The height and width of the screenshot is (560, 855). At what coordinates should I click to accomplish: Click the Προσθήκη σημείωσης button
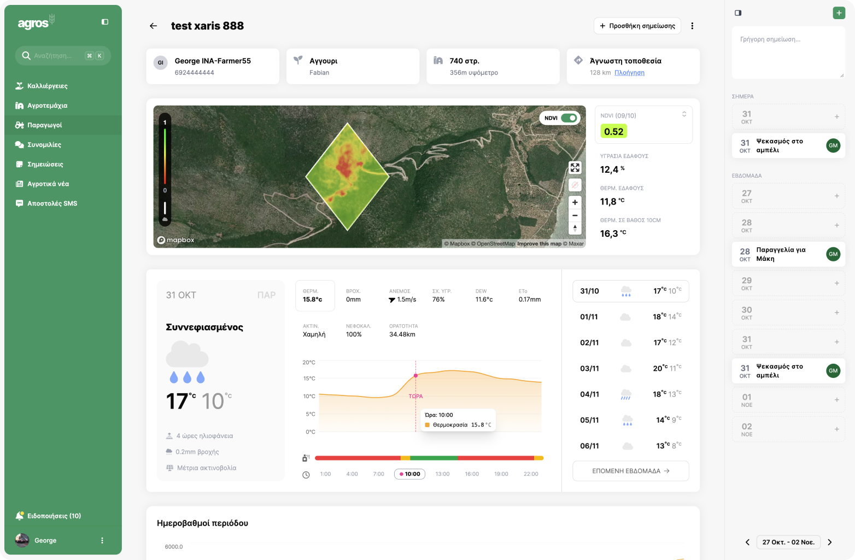click(x=637, y=26)
